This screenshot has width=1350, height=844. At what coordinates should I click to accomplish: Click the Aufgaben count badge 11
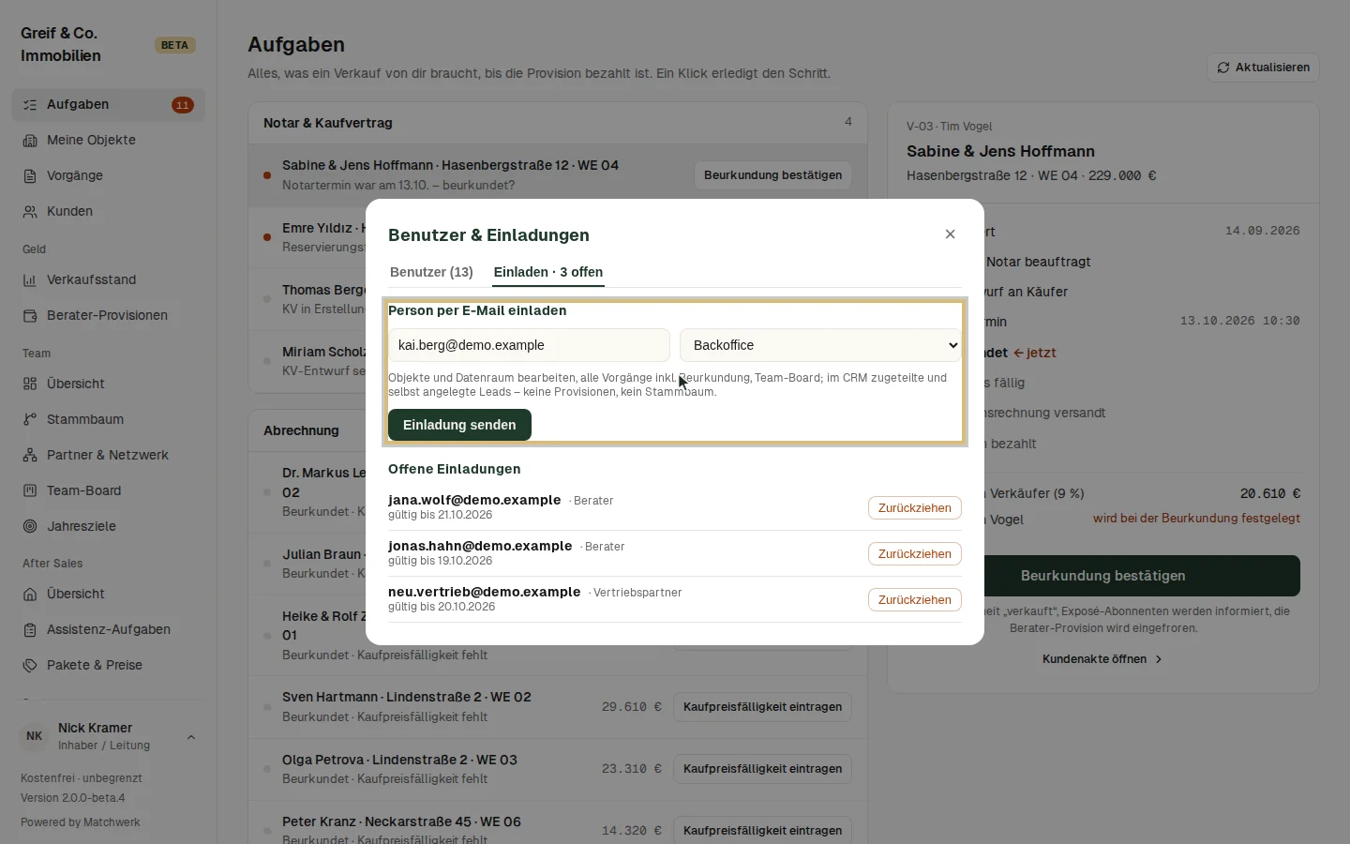coord(183,105)
